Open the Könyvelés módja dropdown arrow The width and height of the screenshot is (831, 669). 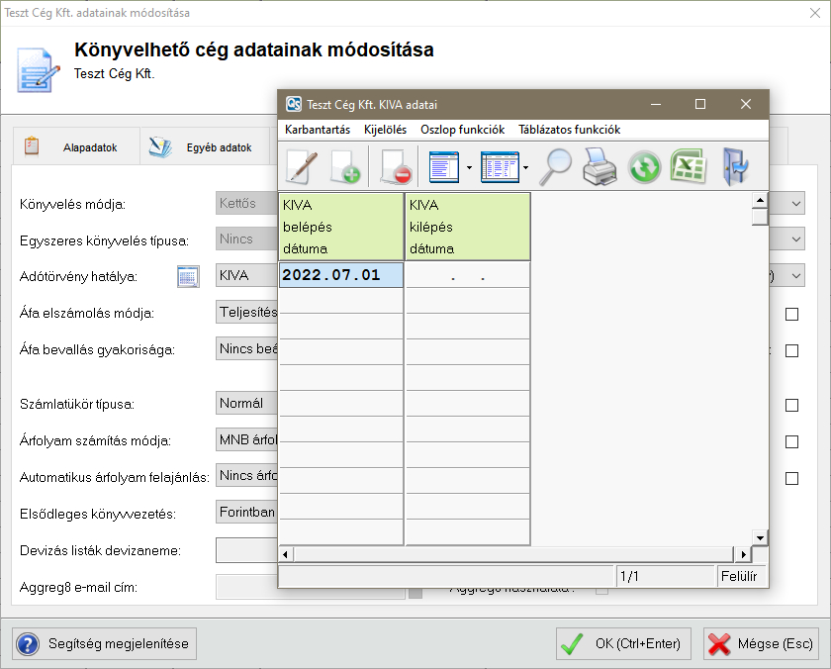(x=796, y=203)
